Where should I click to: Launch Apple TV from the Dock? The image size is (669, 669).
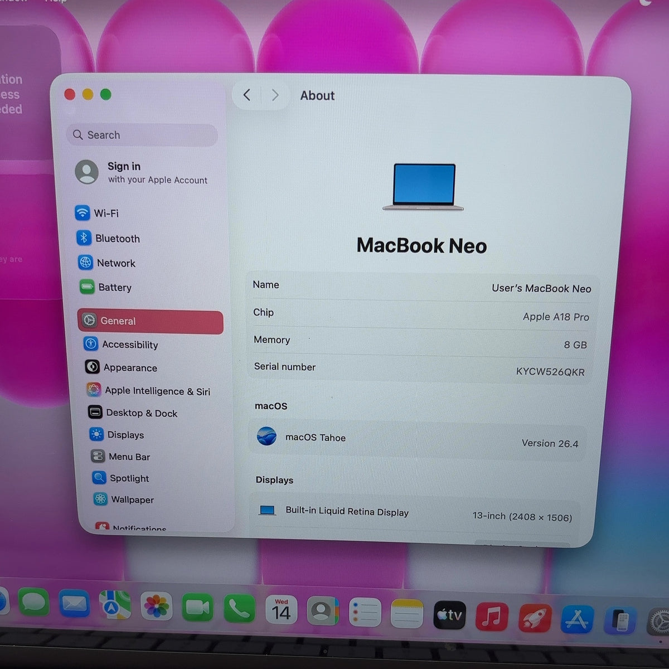point(449,615)
